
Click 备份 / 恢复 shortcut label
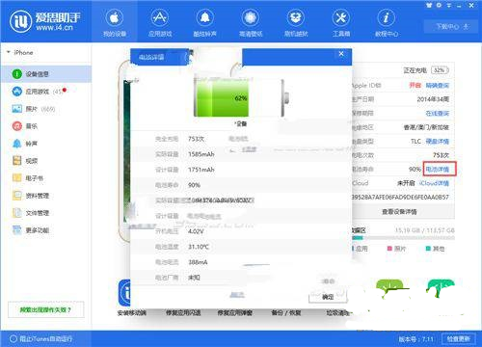(286, 312)
